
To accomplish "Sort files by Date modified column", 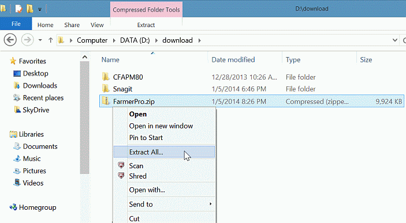I will tap(233, 60).
